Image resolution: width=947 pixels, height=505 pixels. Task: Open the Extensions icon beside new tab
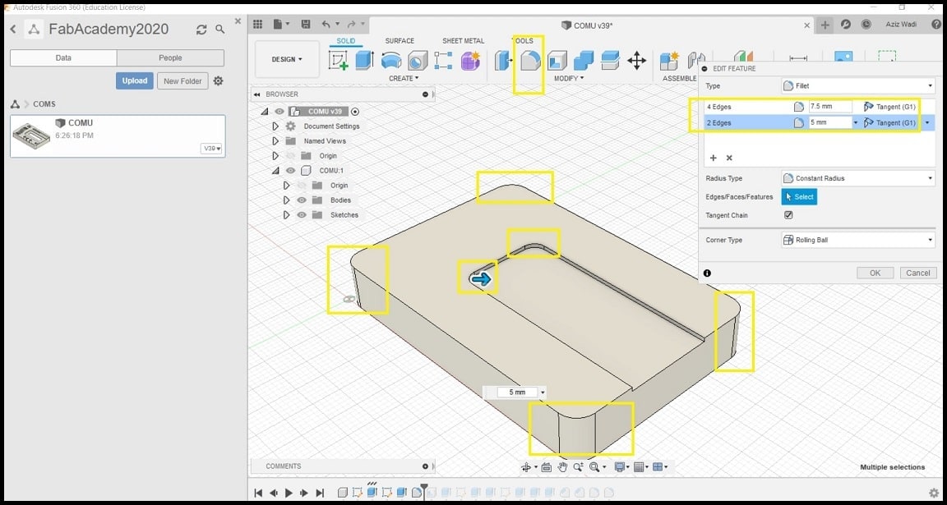pos(846,24)
